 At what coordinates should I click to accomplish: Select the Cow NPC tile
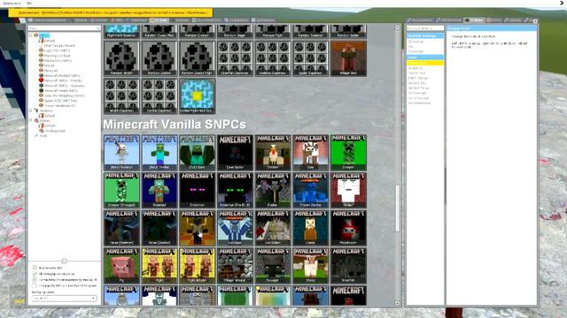pos(311,153)
